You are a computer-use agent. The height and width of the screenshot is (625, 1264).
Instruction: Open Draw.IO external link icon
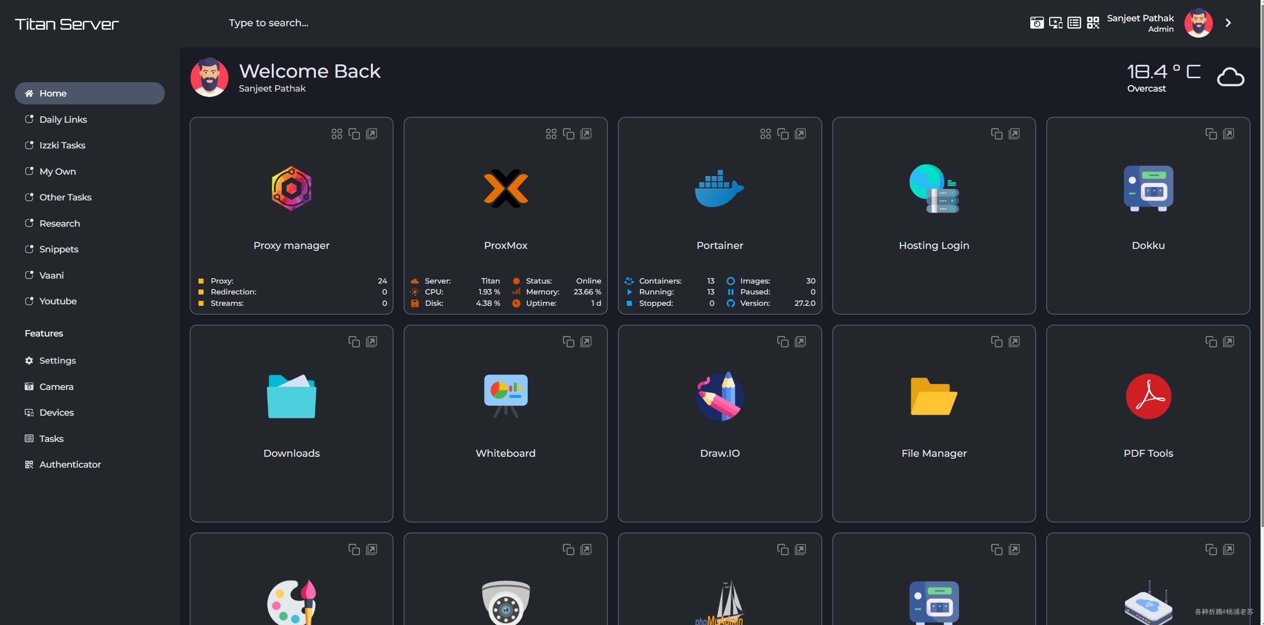(x=800, y=341)
